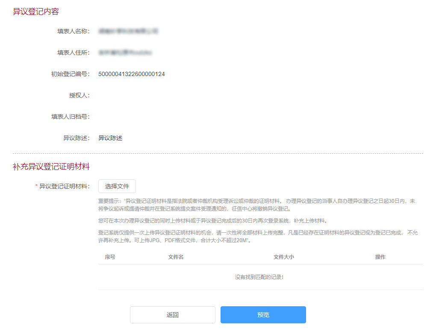Click the 初始登记编号 label
This screenshot has height=331, width=436.
point(71,74)
